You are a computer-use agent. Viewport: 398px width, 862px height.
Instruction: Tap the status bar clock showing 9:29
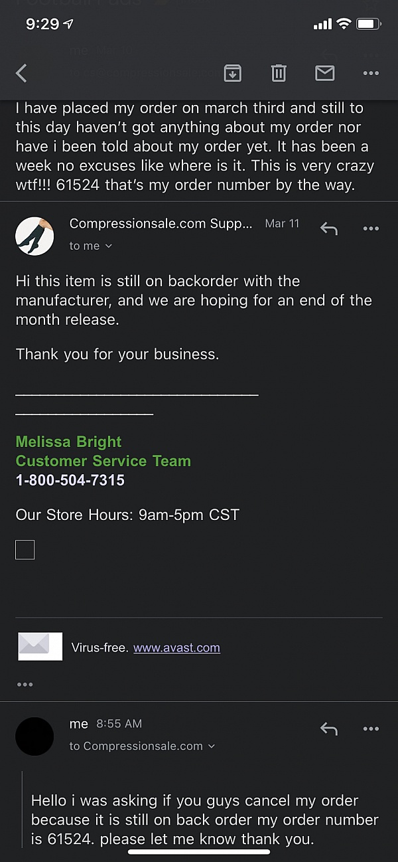click(42, 24)
